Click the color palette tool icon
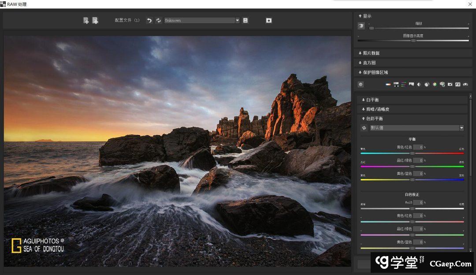476x275 pixels. pyautogui.click(x=442, y=84)
